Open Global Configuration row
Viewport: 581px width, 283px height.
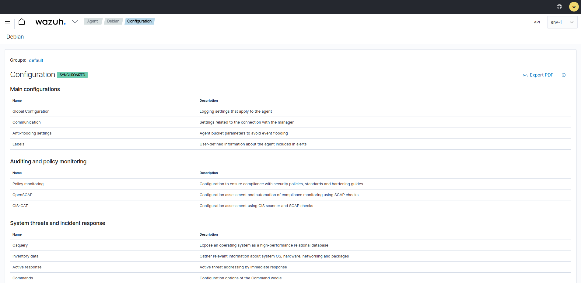(291, 111)
